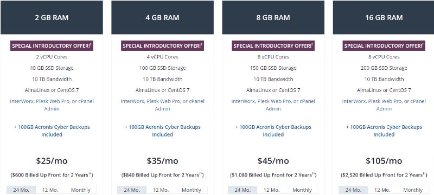Screen dimensions: 434x195
Task: Select 24 Mo. term on 4 GB plan
Action: (x=132, y=190)
